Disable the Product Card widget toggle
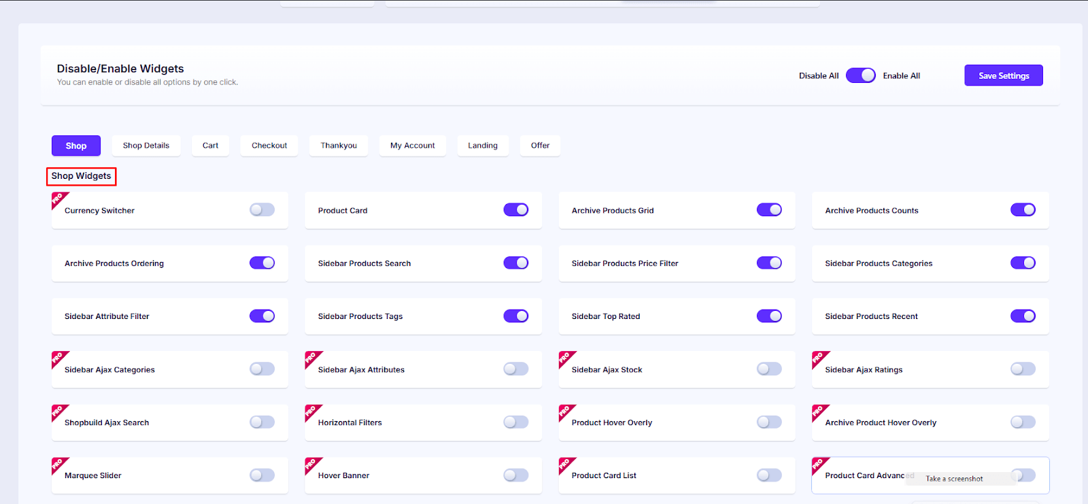 click(515, 209)
